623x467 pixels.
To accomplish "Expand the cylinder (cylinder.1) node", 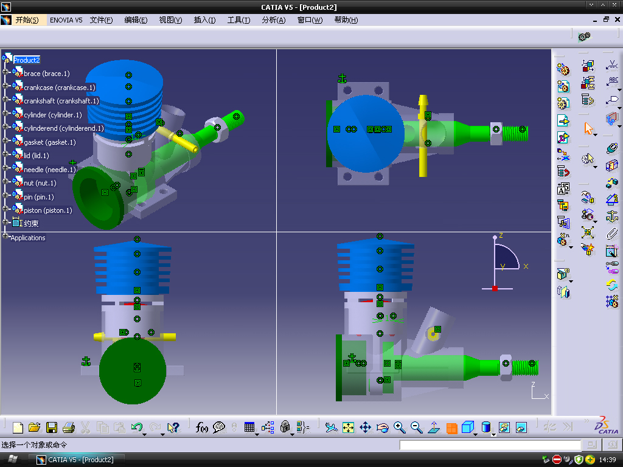I will pos(5,113).
